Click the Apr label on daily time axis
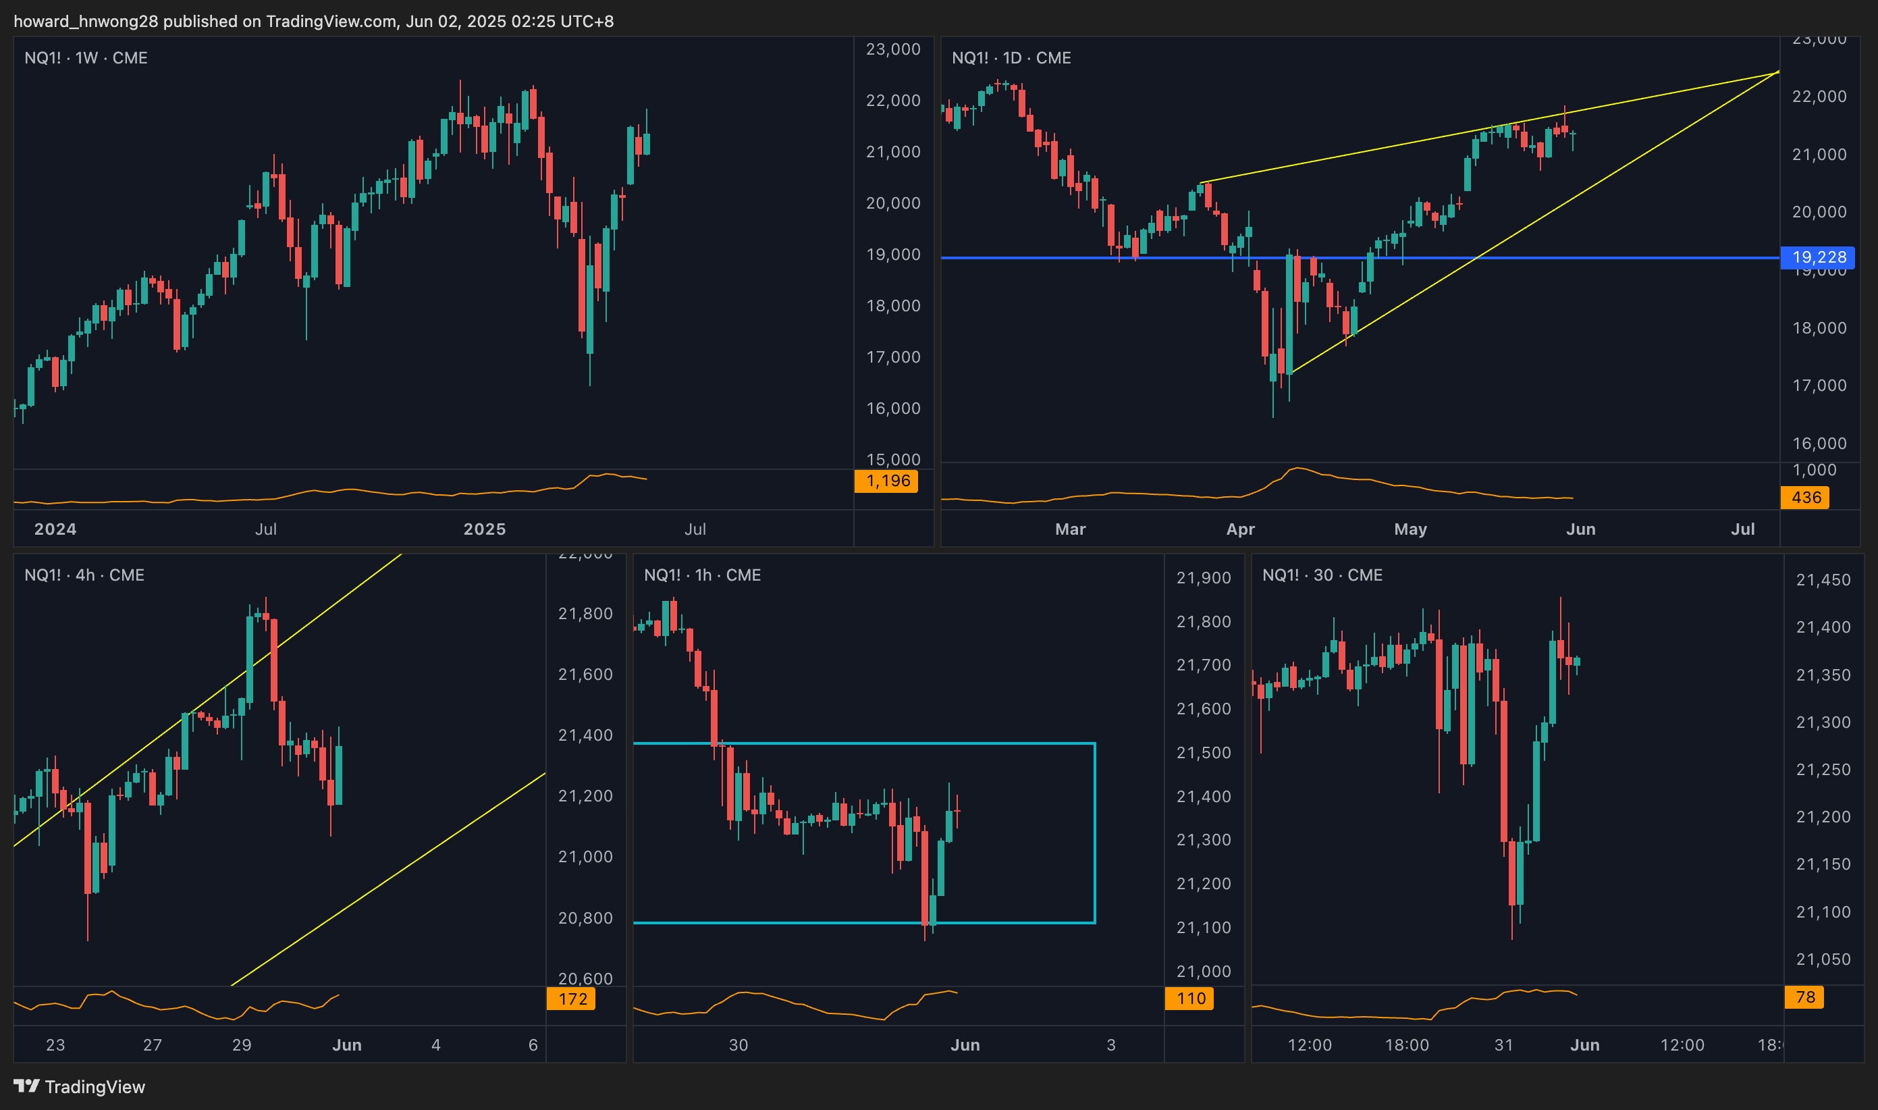Screen dimensions: 1878x1110 (x=1240, y=529)
